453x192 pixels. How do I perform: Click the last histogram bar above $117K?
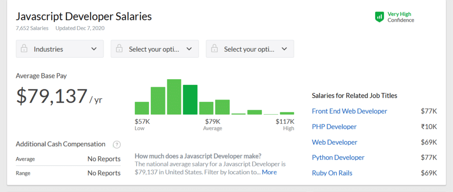287,113
